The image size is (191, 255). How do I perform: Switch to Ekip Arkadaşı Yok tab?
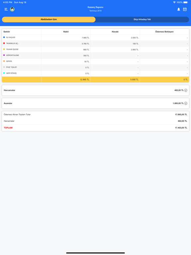(142, 19)
